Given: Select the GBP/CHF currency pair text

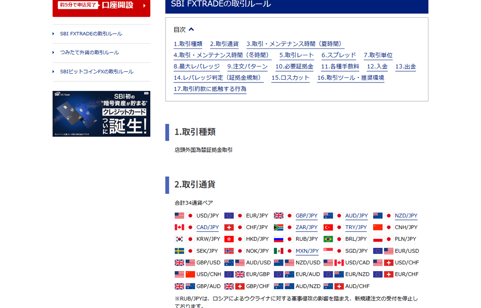Looking at the screenshot, I should [x=258, y=286].
